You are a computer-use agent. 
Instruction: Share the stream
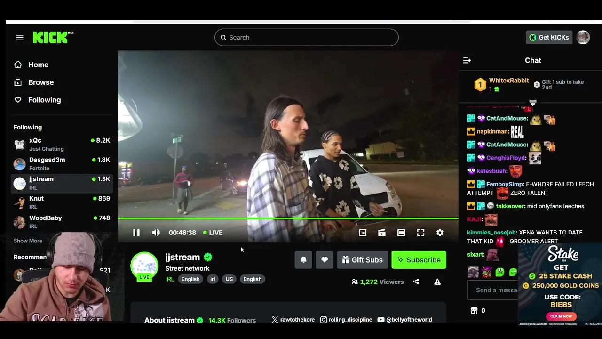[416, 282]
